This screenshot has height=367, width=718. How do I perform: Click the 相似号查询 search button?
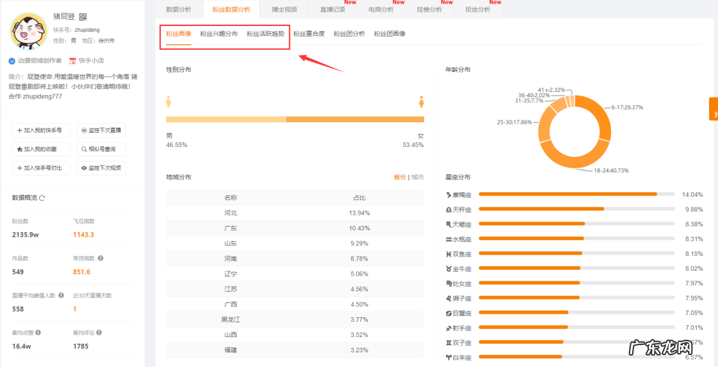(x=101, y=149)
